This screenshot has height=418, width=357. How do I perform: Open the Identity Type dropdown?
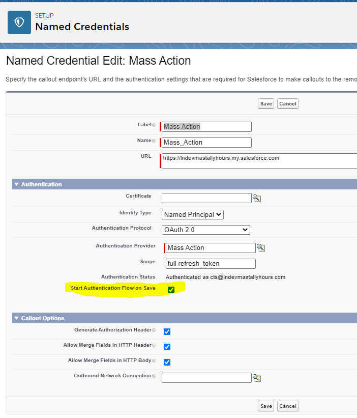tap(192, 214)
